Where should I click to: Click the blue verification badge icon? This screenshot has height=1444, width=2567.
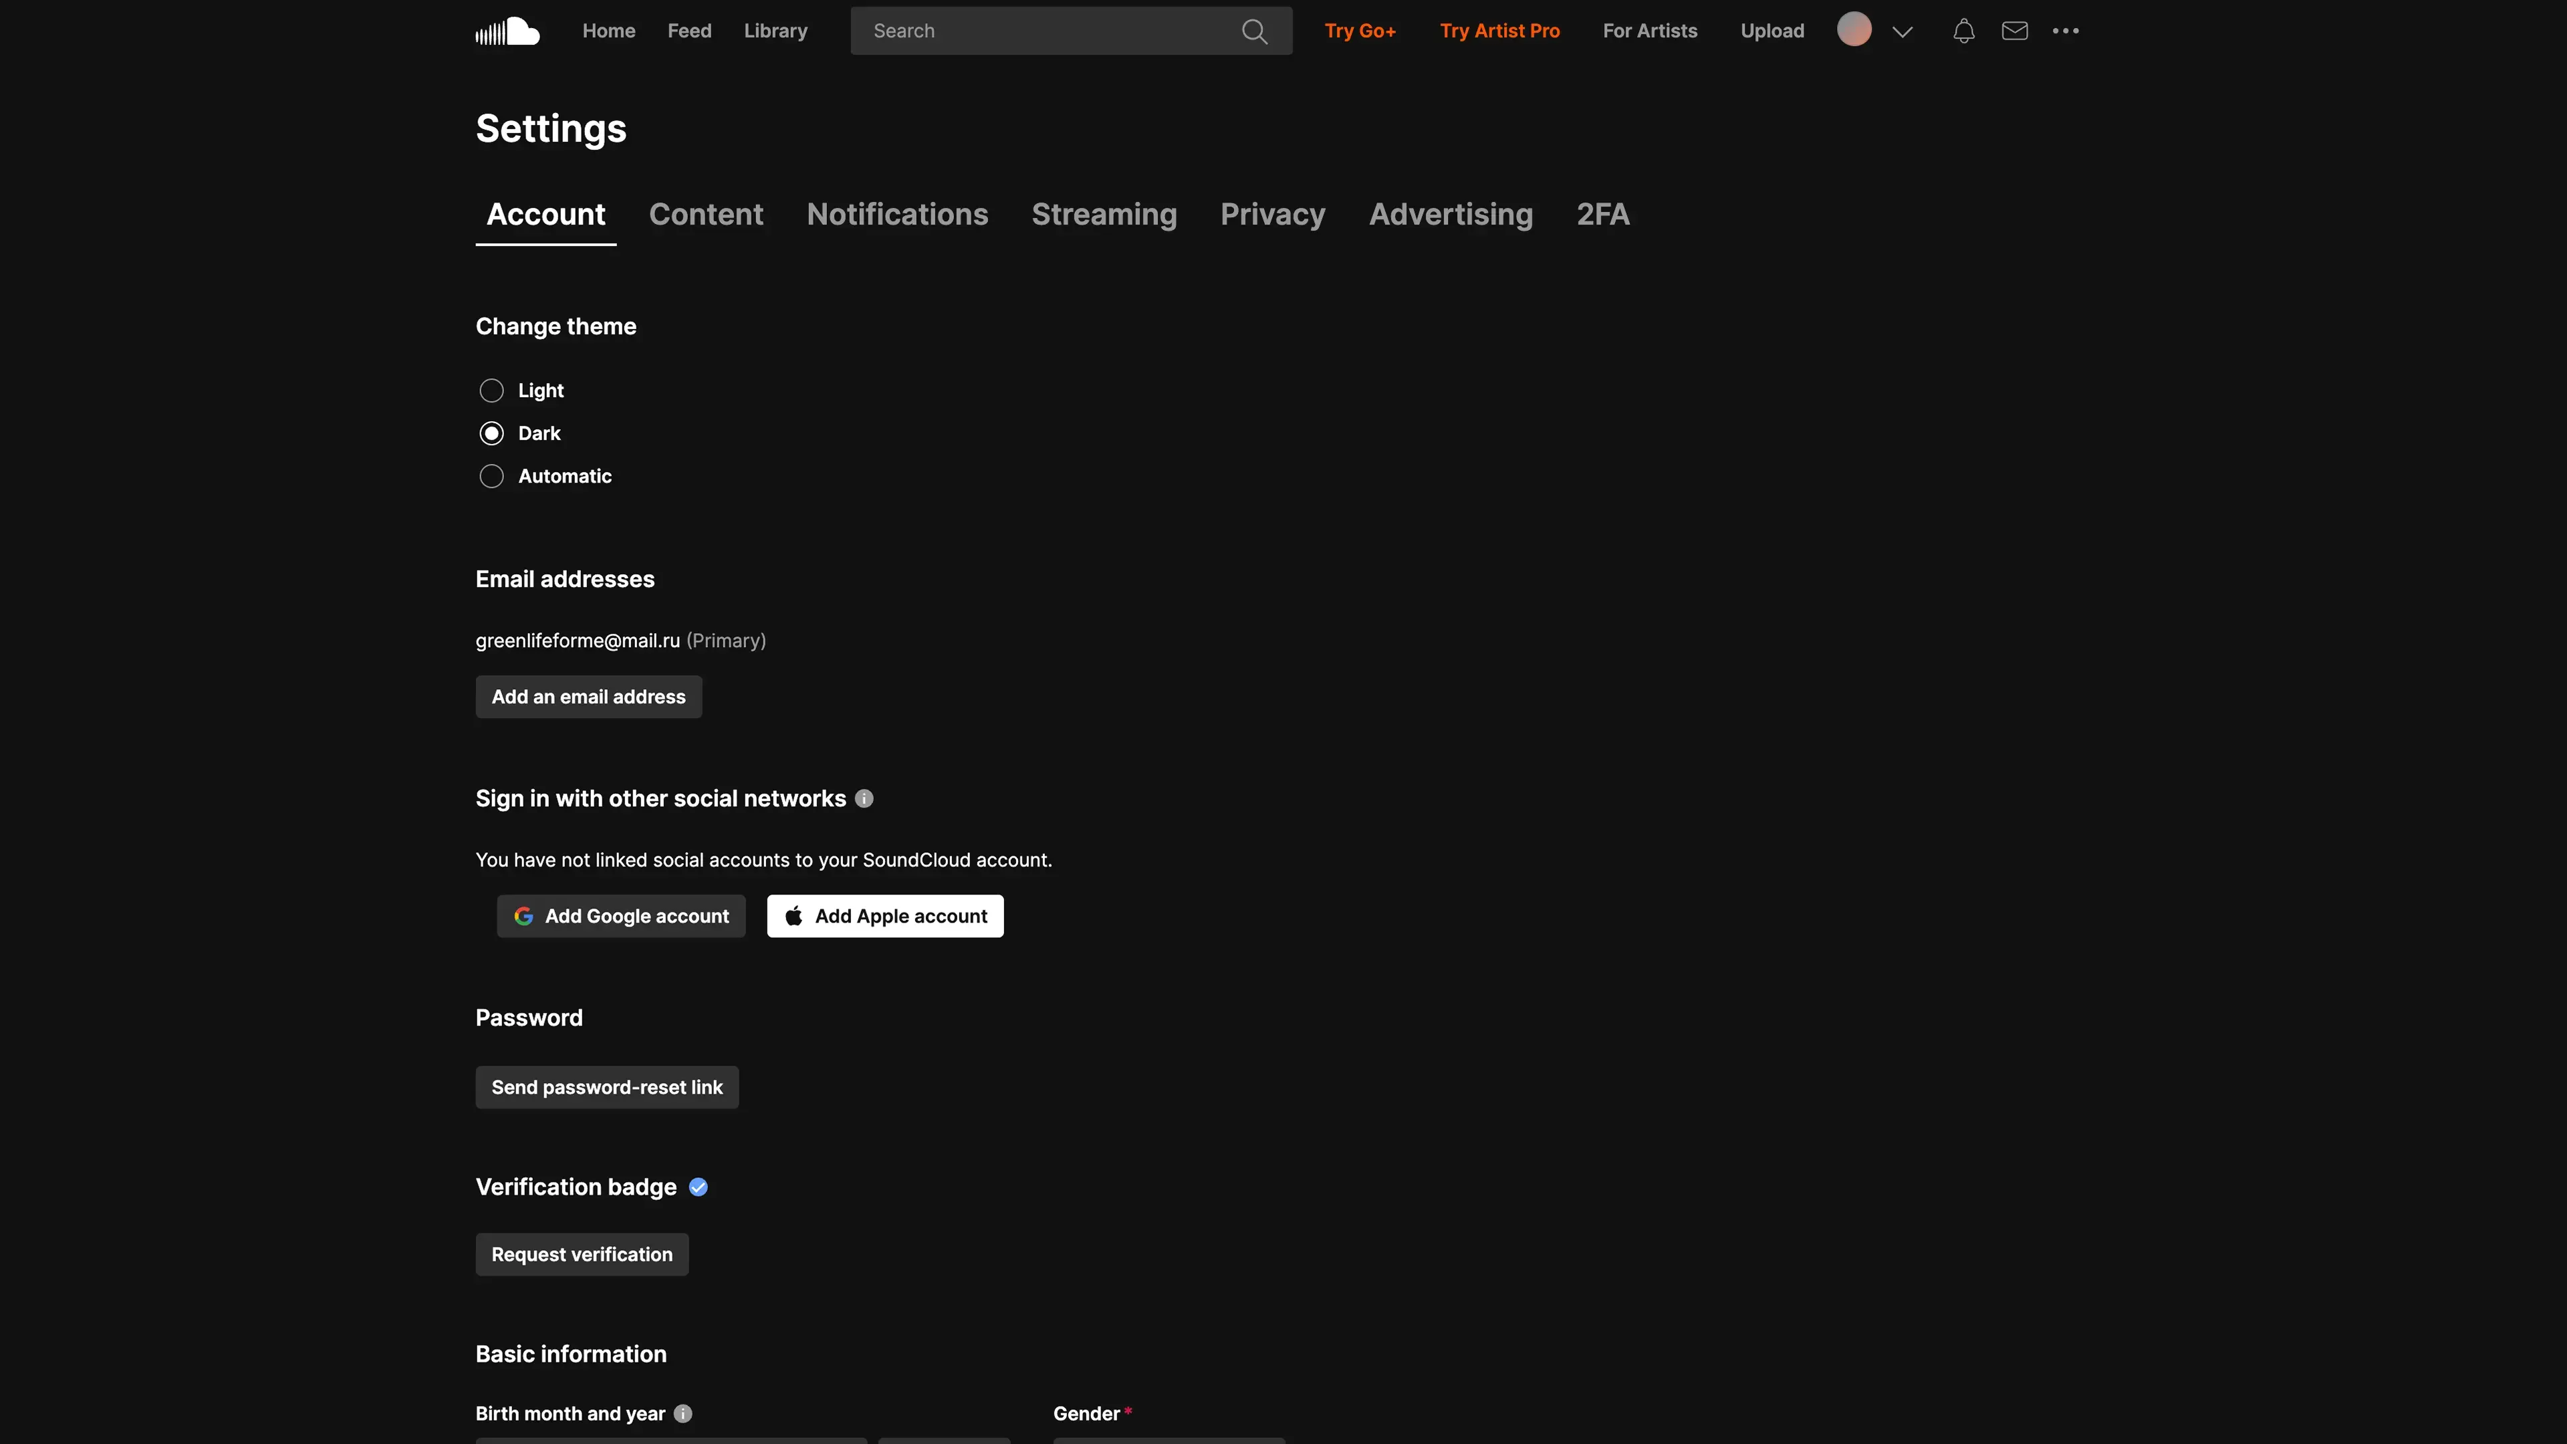click(x=697, y=1187)
